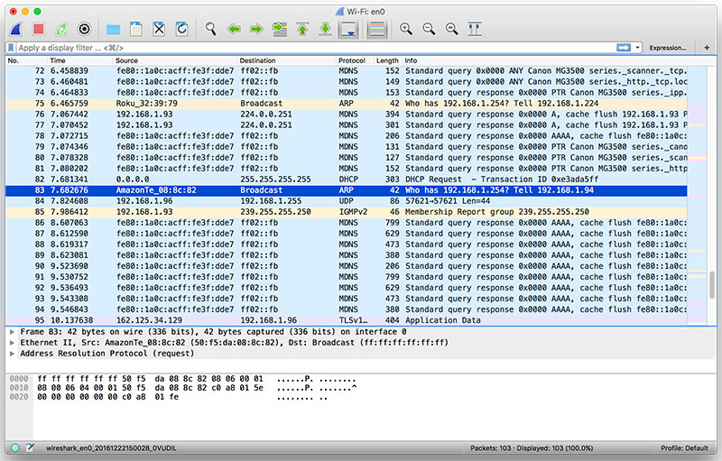Screen dimensions: 722x461
Task: Sort by the Source column header
Action: (x=175, y=60)
